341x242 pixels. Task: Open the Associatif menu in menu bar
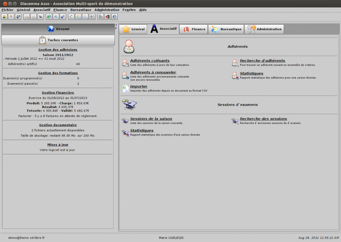pos(42,10)
